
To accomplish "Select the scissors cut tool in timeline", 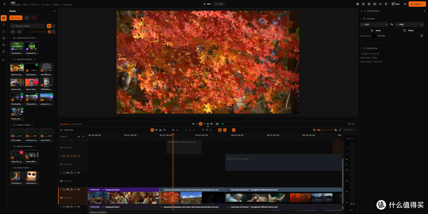I will (160, 130).
